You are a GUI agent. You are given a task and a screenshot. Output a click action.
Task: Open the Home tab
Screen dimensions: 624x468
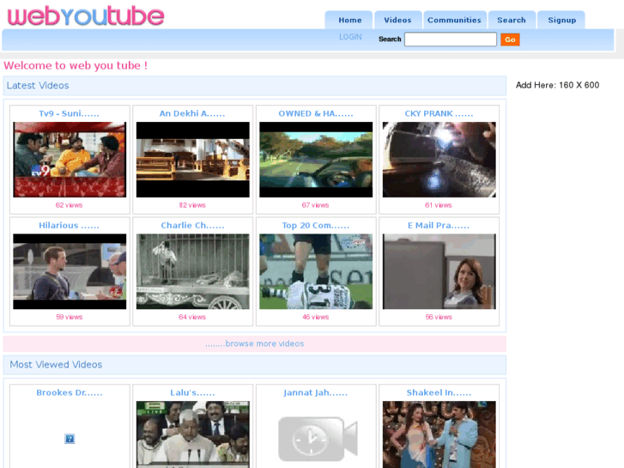[x=350, y=20]
